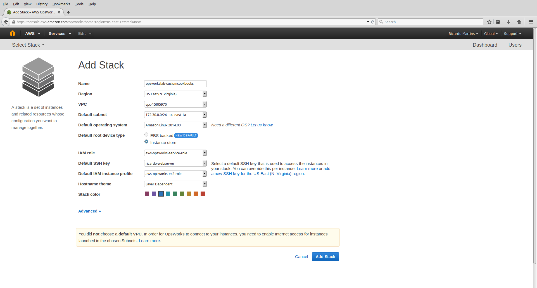This screenshot has height=288, width=537.
Task: Select the Instance store radio option
Action: [146, 142]
